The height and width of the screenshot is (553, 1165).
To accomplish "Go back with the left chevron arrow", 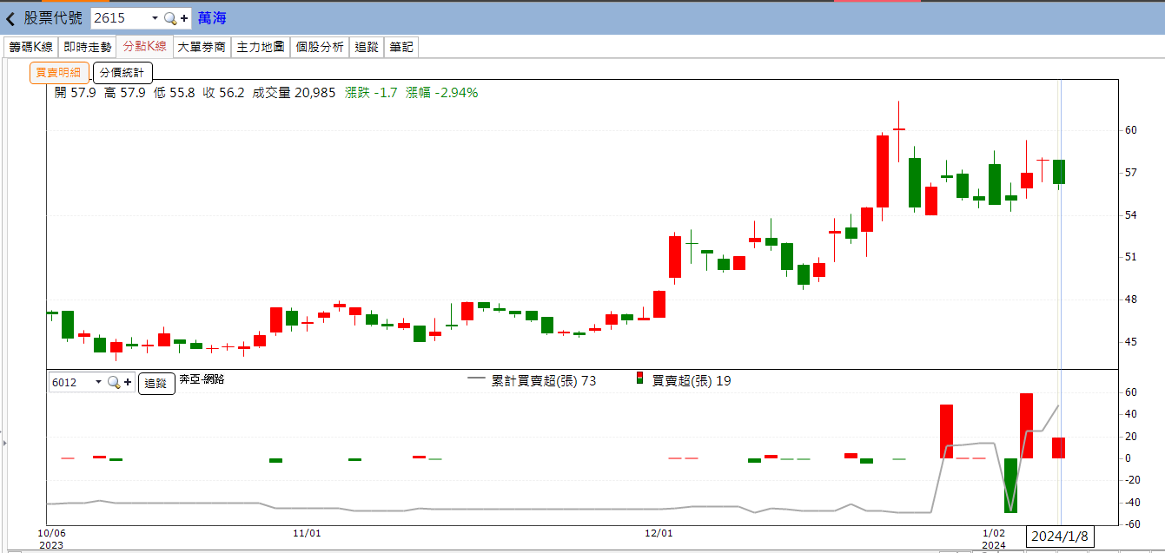I will pos(10,18).
